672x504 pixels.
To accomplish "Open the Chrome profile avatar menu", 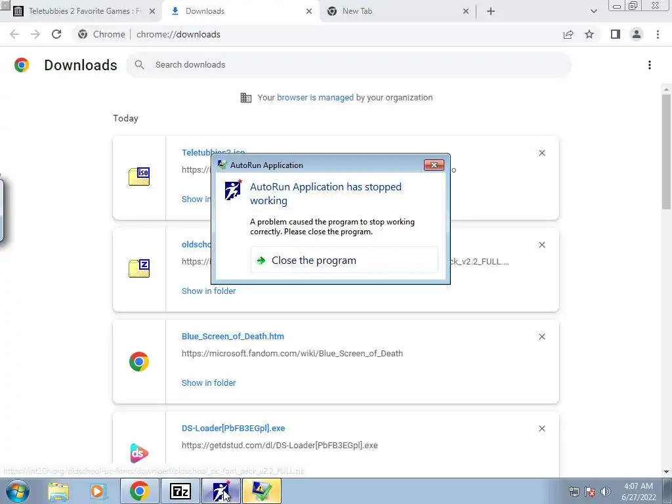I will coord(637,34).
